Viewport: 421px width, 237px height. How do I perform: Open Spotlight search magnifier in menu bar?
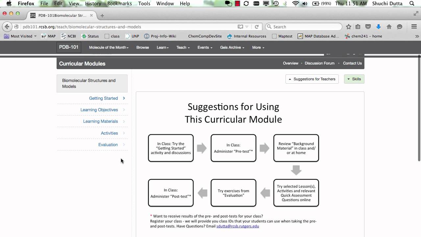click(412, 4)
